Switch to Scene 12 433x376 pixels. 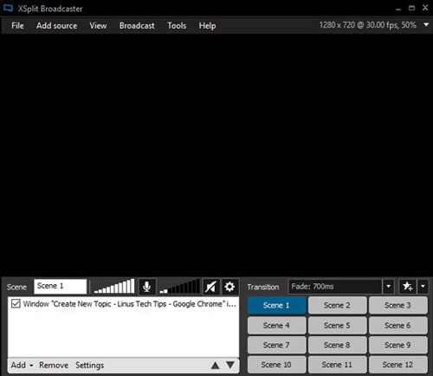point(397,365)
